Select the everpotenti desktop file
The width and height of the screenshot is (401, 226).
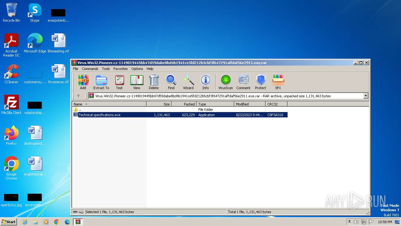[x=58, y=15]
